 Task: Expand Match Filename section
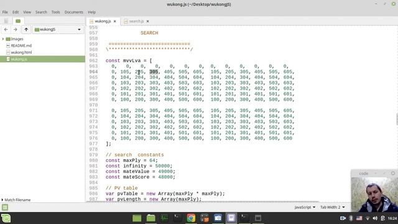16,200
